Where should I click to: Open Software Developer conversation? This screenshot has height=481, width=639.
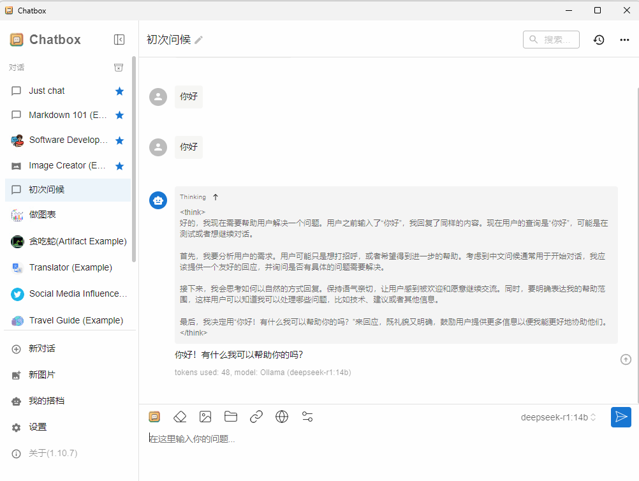tap(68, 140)
